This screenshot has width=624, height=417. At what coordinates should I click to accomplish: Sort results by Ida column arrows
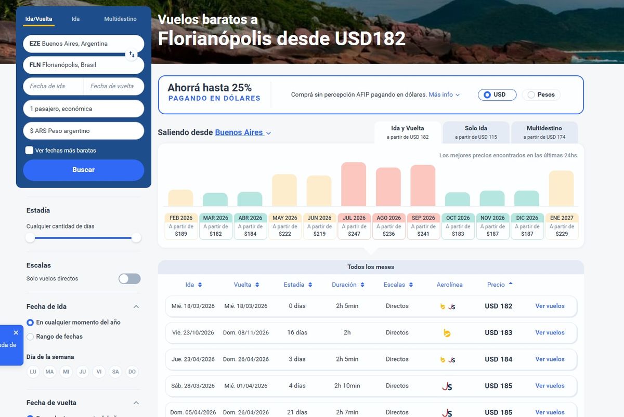pos(200,285)
